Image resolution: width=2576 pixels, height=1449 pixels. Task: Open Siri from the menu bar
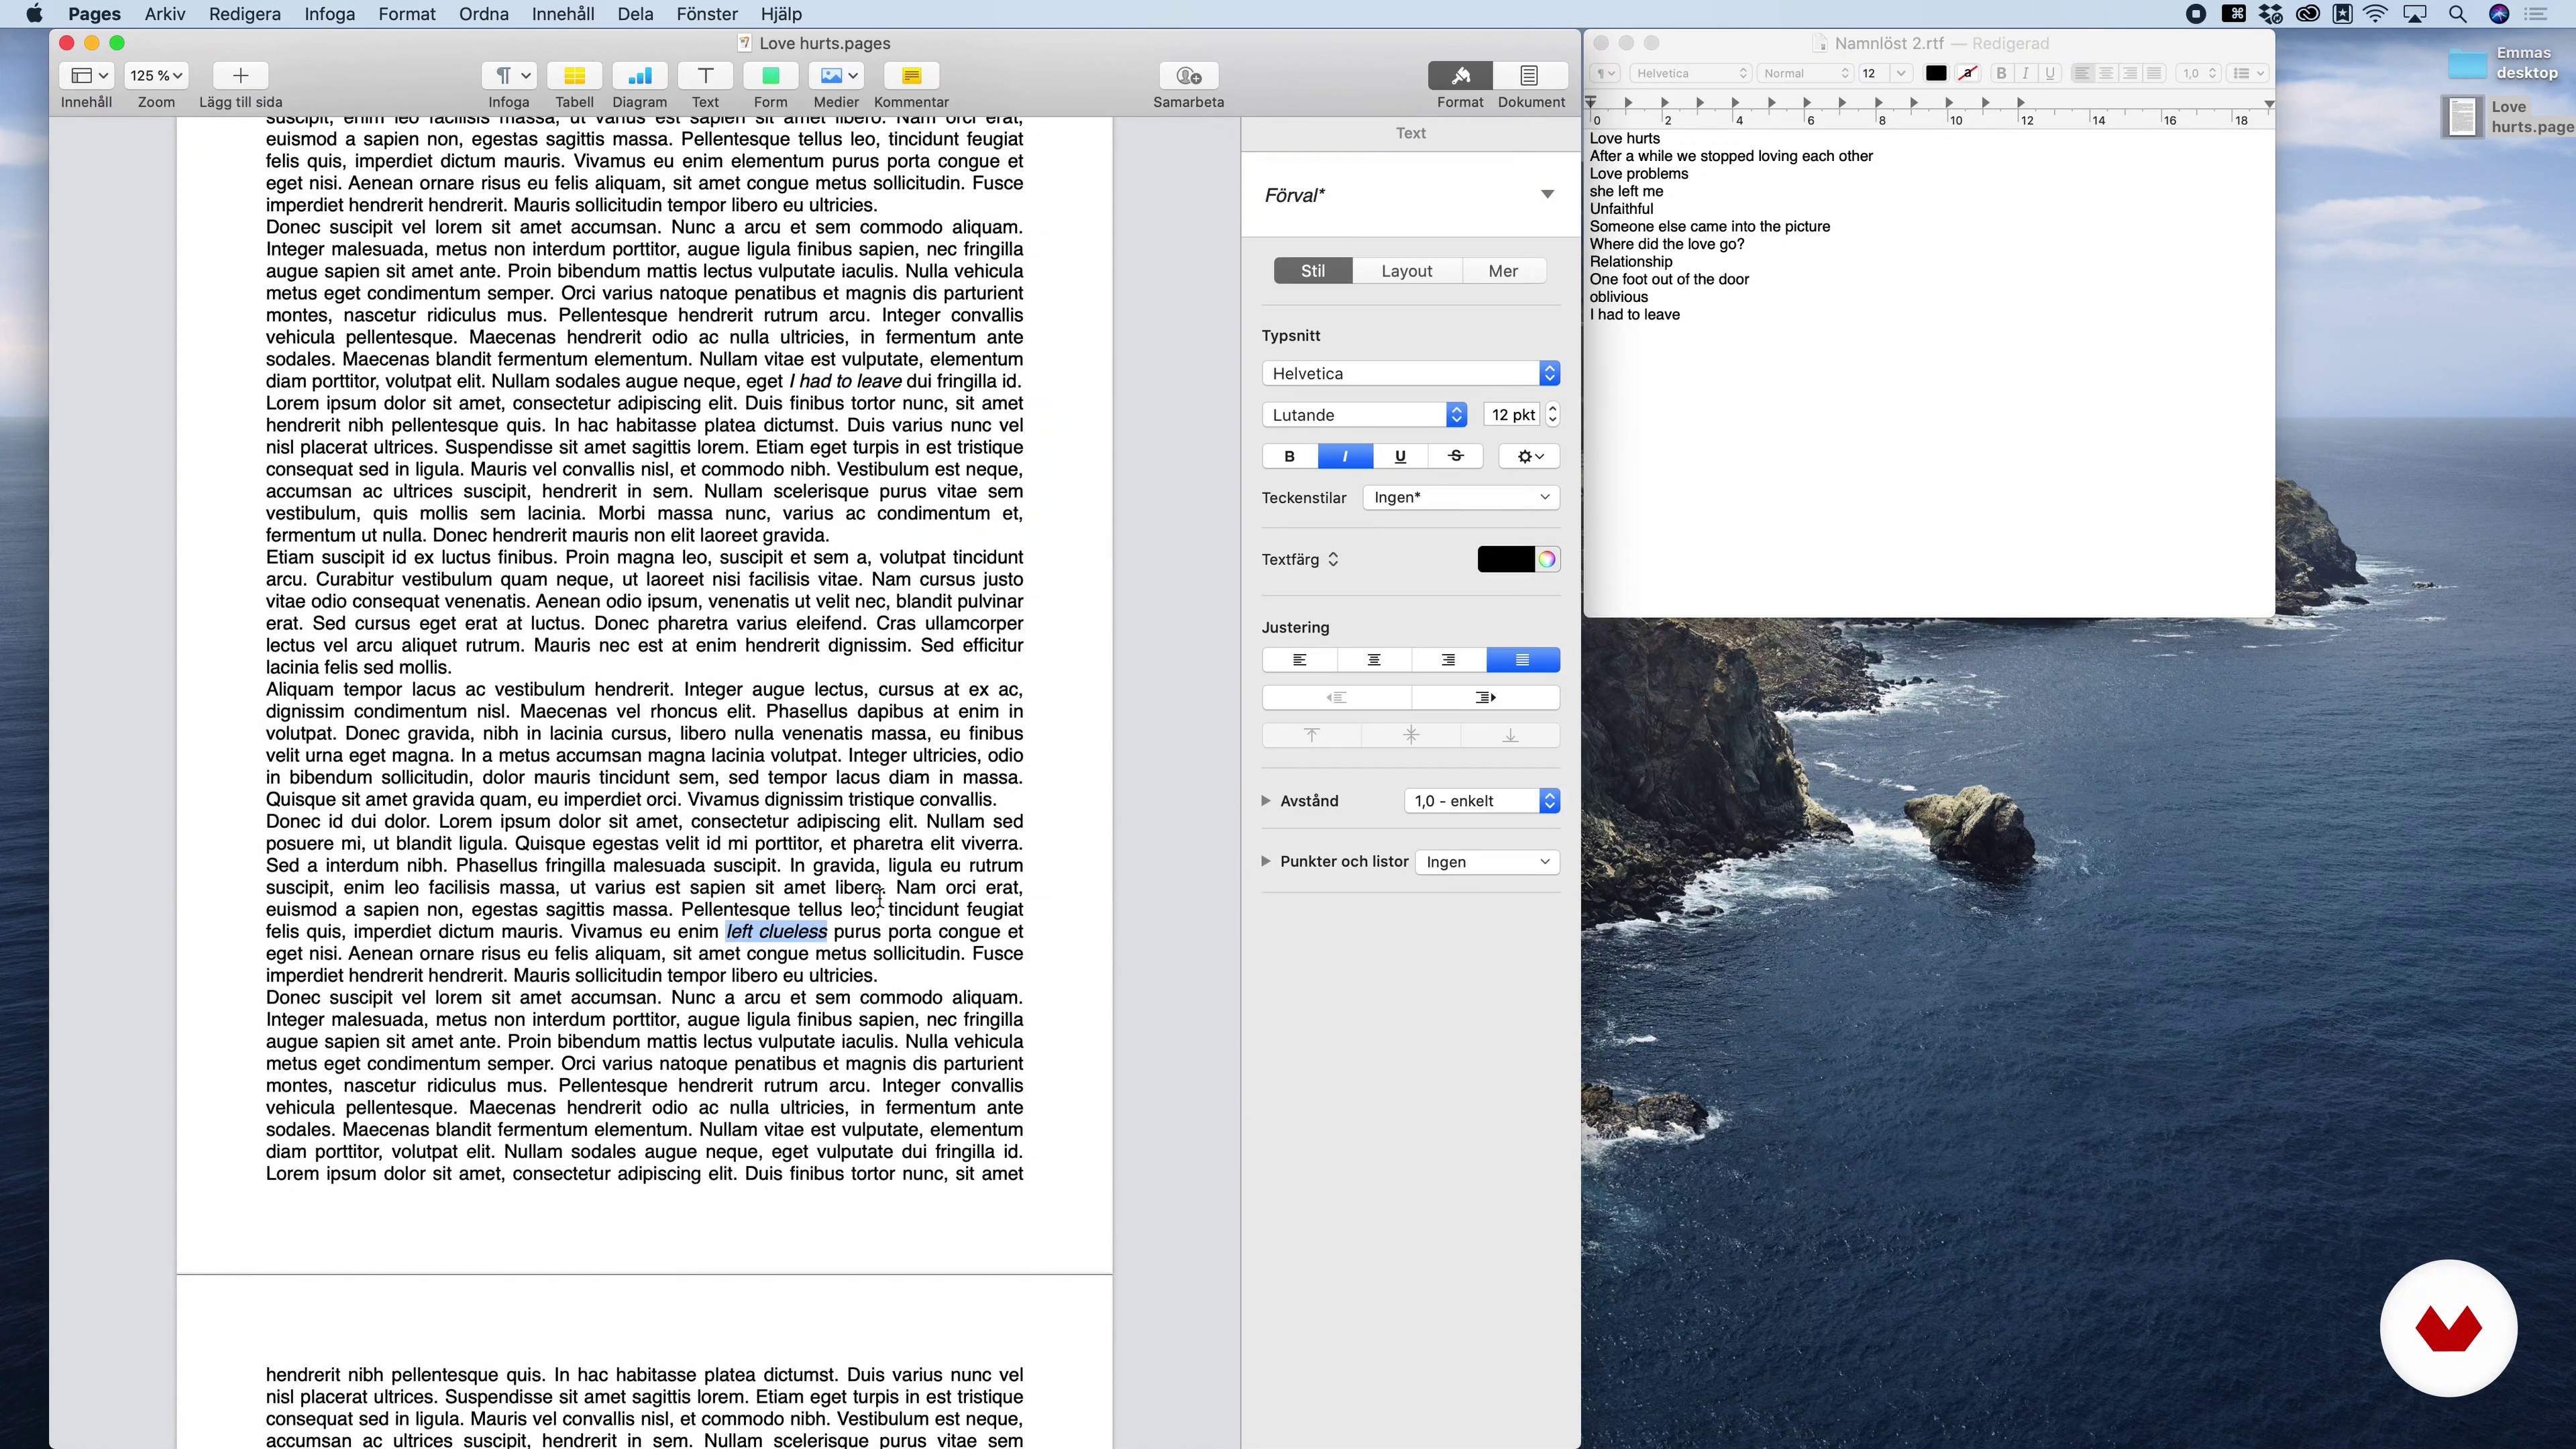tap(2498, 14)
